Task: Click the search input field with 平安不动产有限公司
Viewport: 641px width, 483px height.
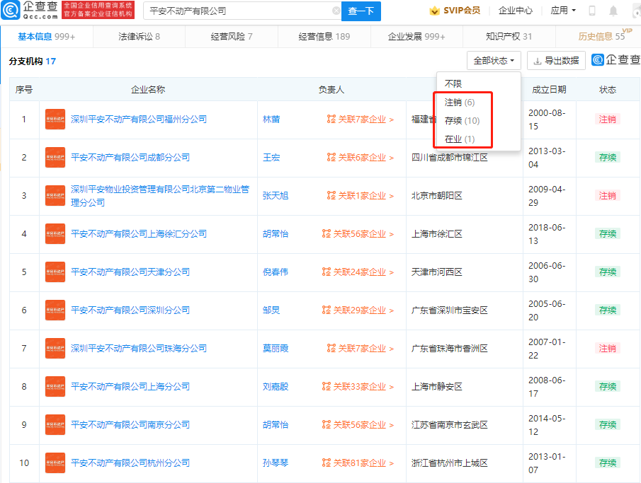Action: coord(242,11)
